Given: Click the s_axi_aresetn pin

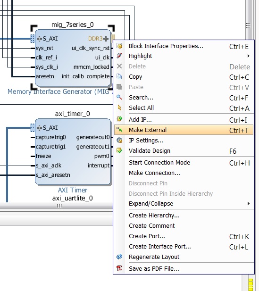Looking at the screenshot, I should [53, 175].
